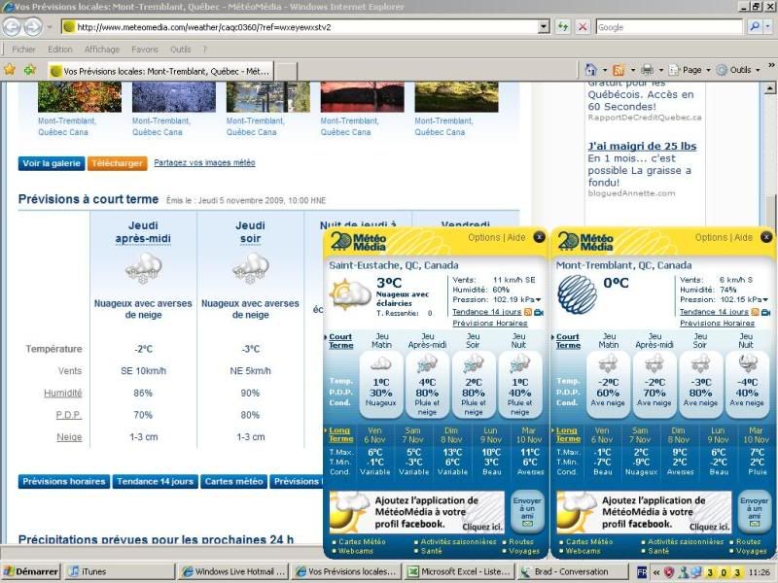
Task: Open the Feeds button dropdown arrow
Action: point(633,70)
